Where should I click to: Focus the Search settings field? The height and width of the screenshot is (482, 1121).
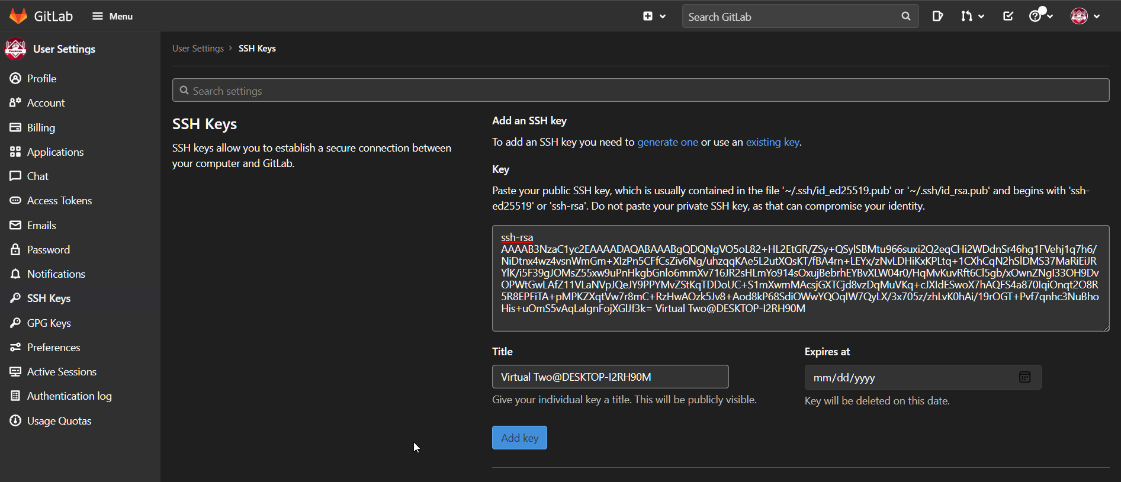(x=641, y=91)
